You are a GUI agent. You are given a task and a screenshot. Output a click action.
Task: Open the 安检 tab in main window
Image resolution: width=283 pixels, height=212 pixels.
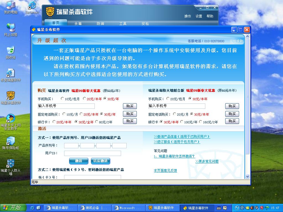click(x=145, y=23)
